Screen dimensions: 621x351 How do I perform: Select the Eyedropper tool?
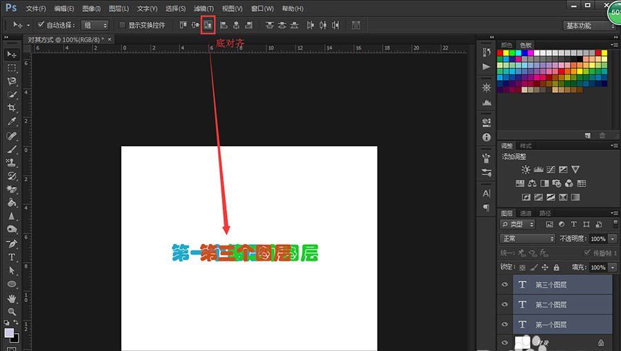point(12,121)
